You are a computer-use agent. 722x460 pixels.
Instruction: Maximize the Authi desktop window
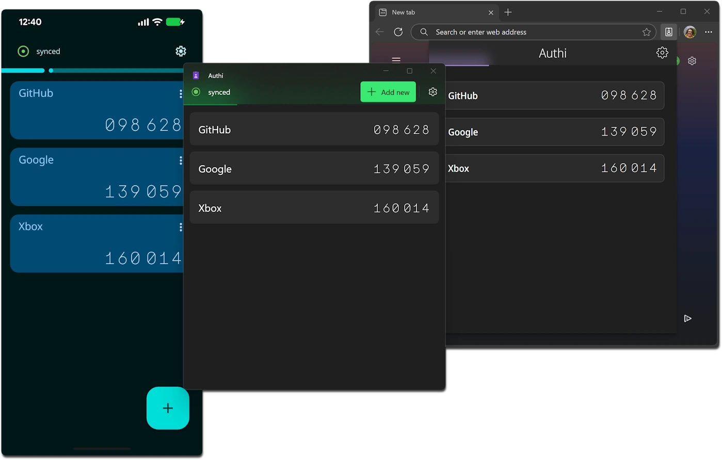(410, 71)
